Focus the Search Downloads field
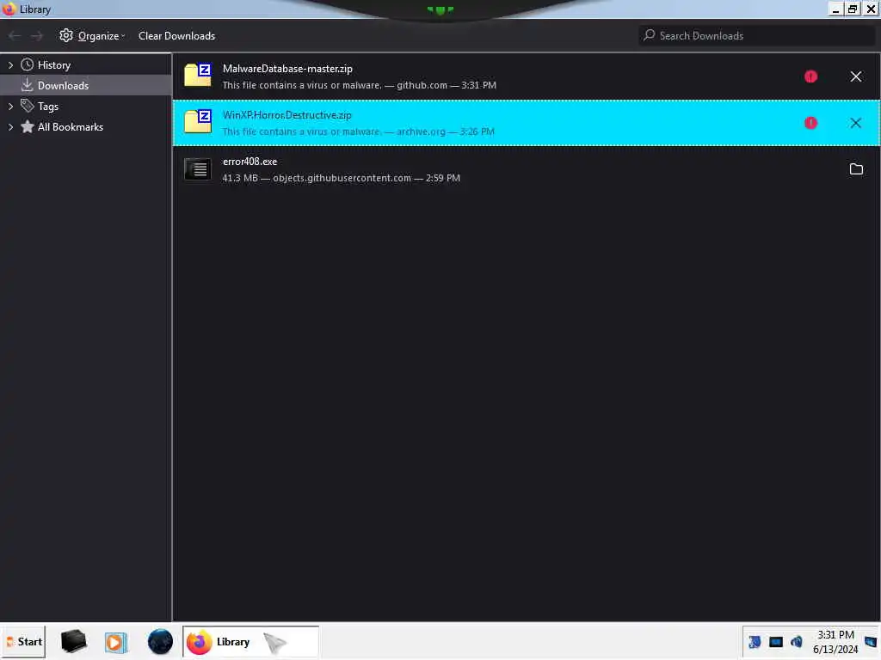 (756, 35)
